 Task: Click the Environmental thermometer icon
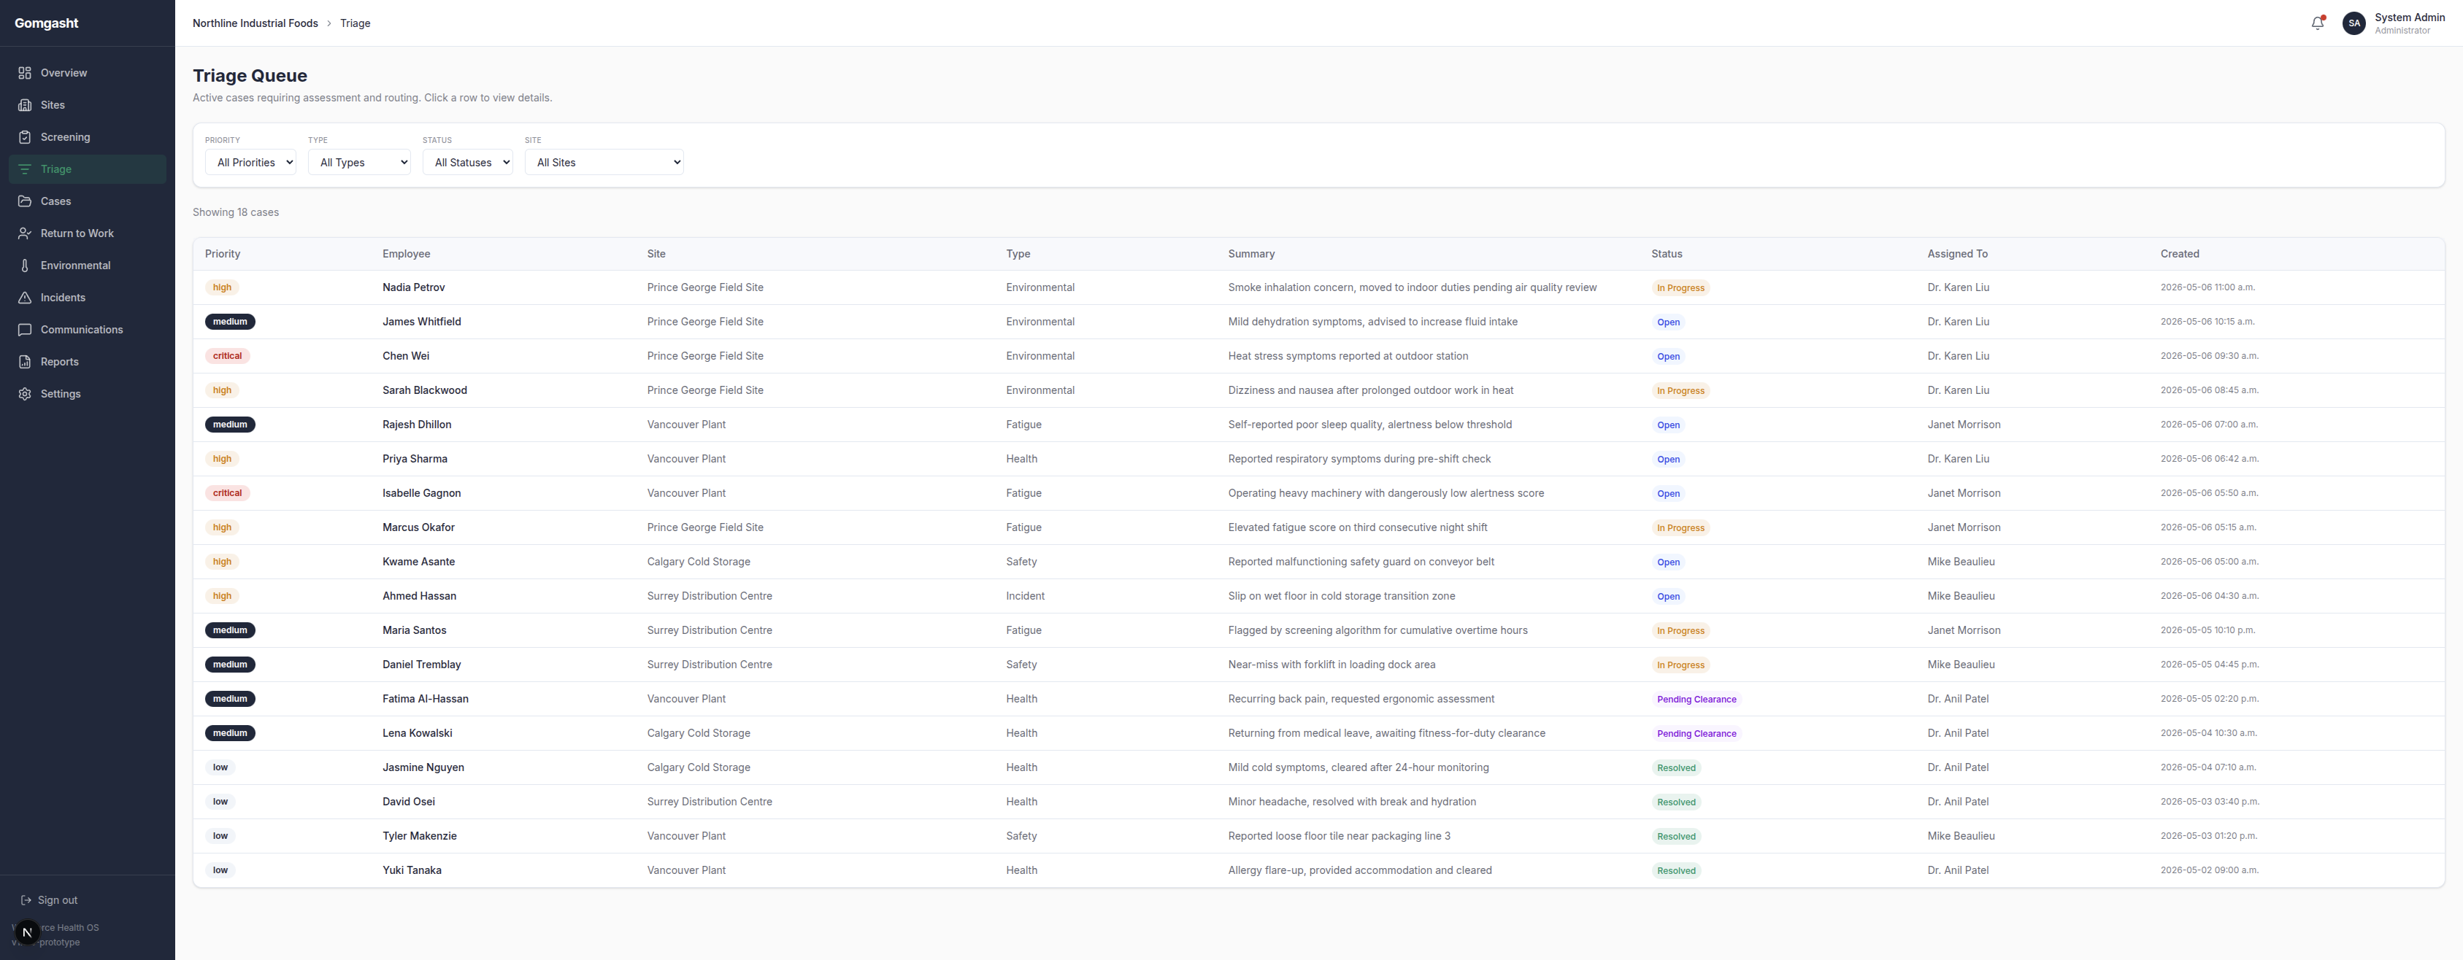tap(25, 266)
